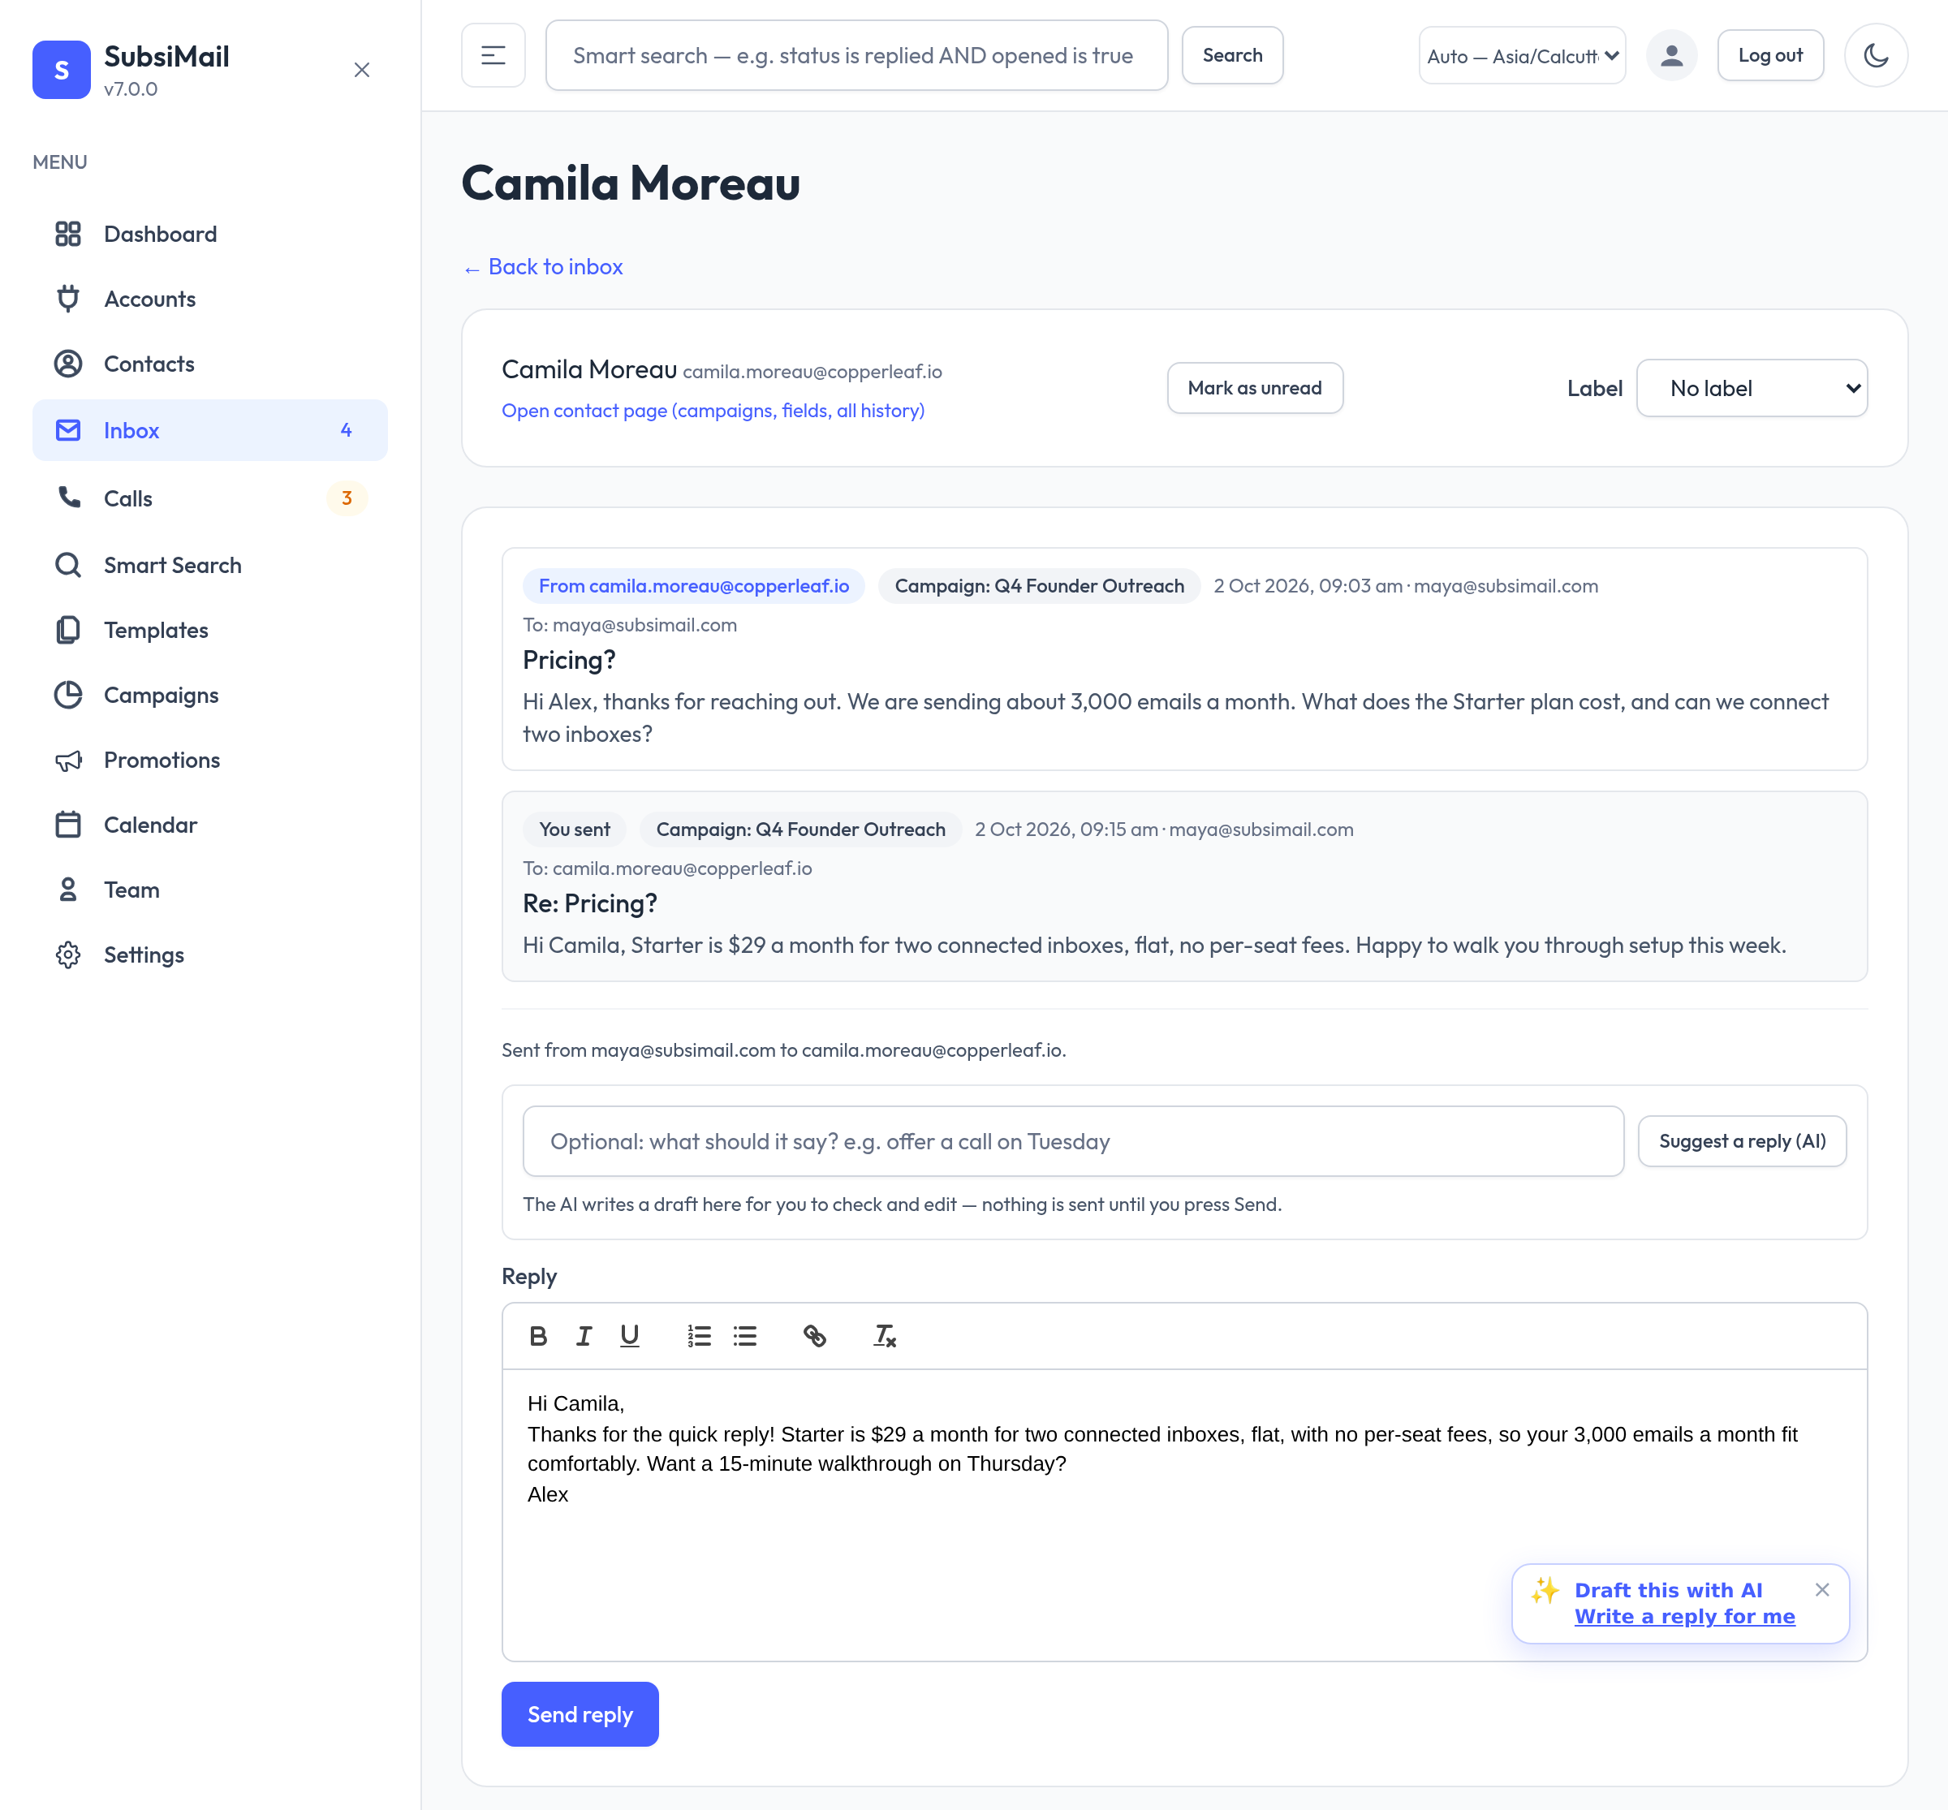
Task: Open Smart Search from the sidebar
Action: [x=209, y=565]
